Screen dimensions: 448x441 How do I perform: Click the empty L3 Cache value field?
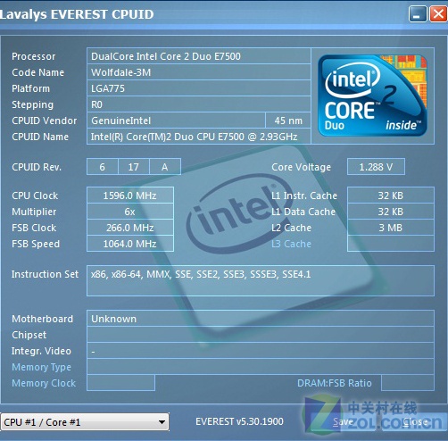tap(391, 244)
